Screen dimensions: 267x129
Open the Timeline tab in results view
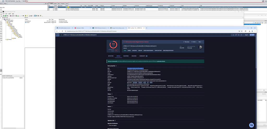(x=63, y=3)
